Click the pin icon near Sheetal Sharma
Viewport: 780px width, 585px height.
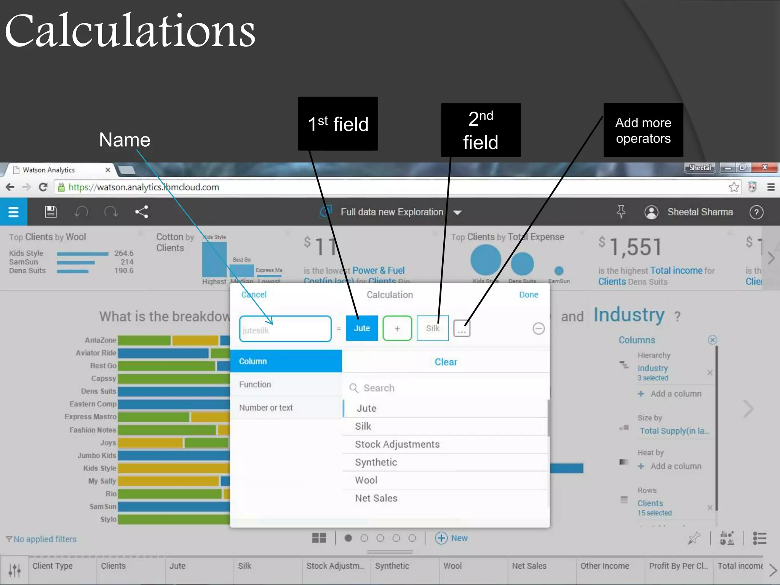[x=621, y=212]
